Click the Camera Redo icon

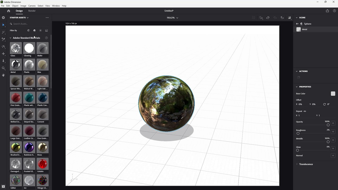(x=275, y=18)
